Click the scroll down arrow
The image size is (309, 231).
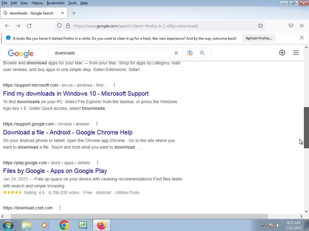306,211
